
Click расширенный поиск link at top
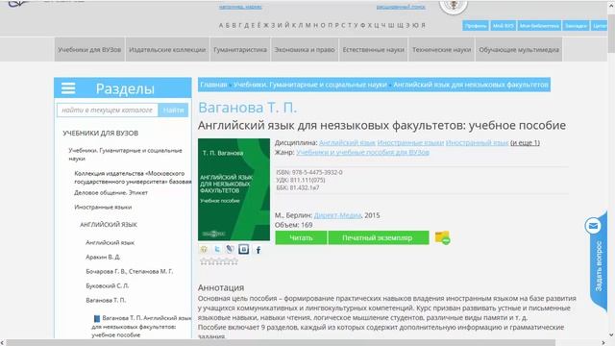pyautogui.click(x=401, y=7)
